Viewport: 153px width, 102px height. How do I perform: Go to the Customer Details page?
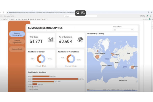click(x=17, y=49)
